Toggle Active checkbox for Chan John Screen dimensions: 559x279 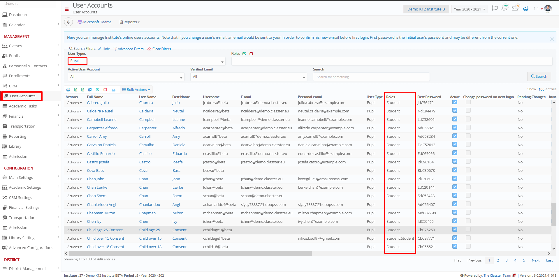tap(455, 178)
